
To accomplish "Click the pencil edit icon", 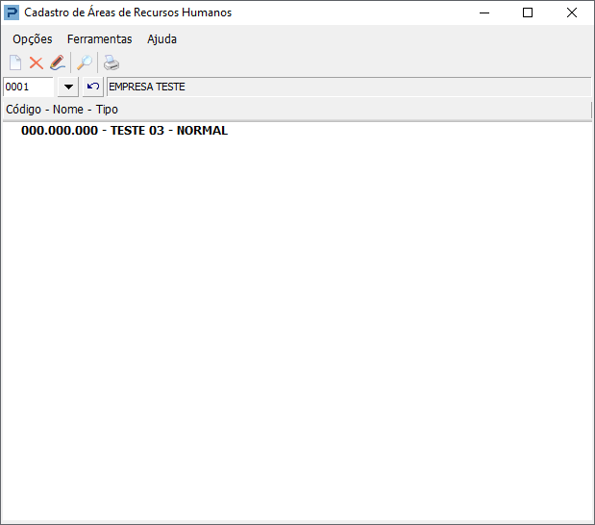I will 58,62.
